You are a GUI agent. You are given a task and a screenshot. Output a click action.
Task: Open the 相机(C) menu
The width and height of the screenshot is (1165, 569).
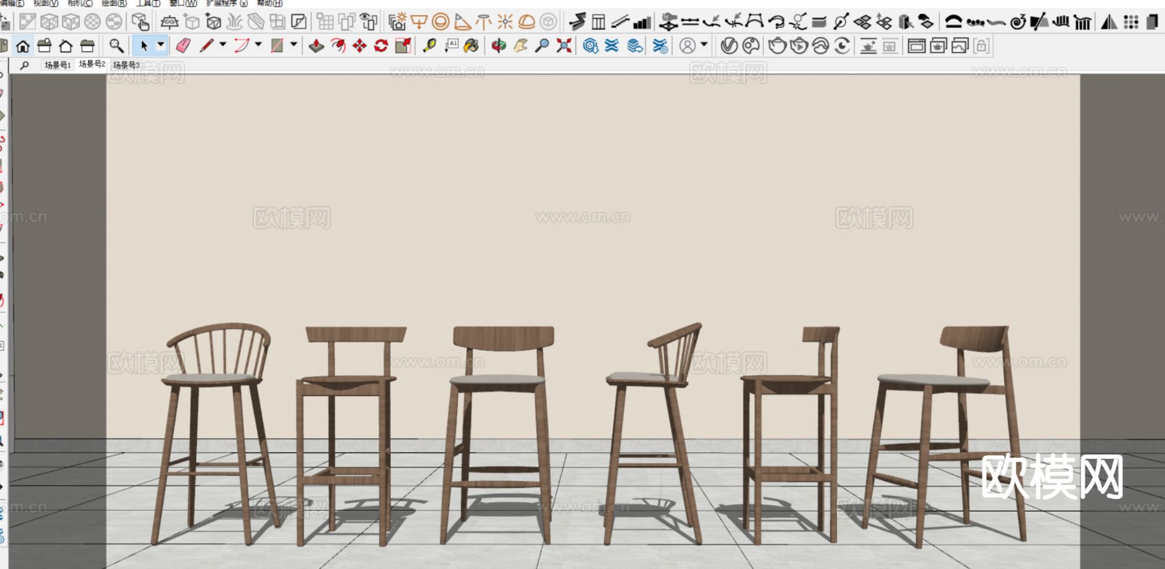80,3
